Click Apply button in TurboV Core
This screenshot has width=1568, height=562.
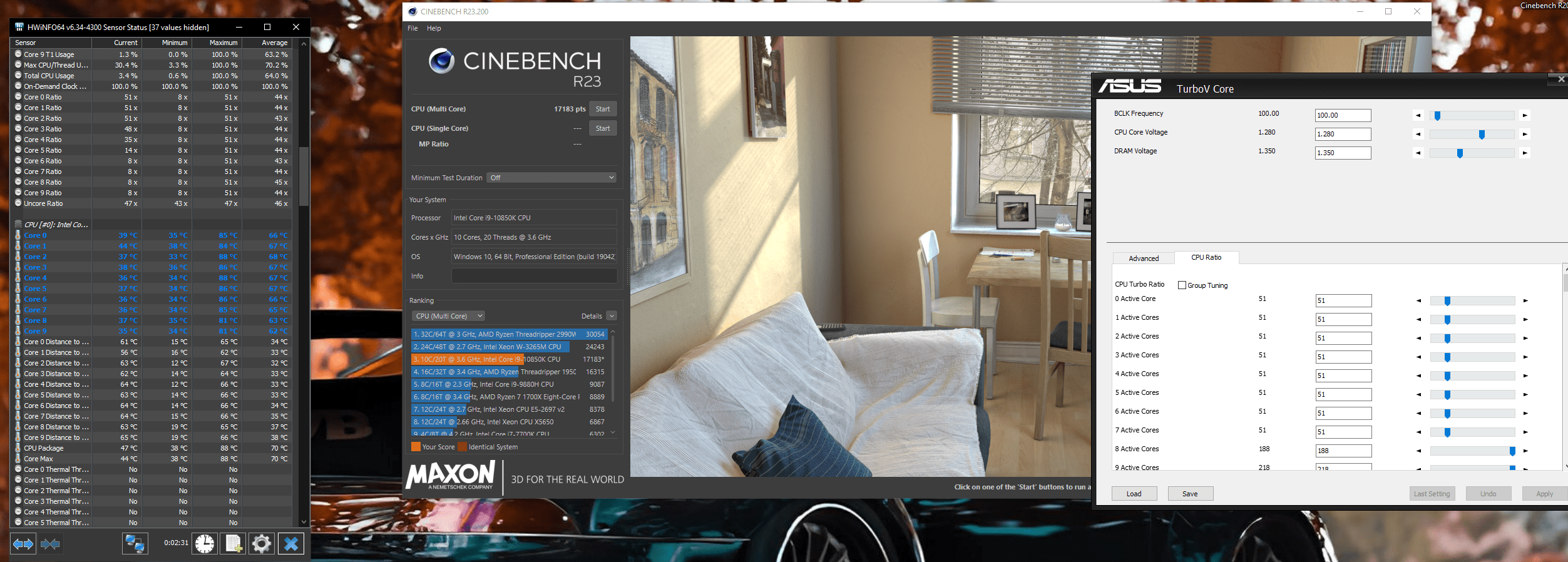coord(1544,494)
